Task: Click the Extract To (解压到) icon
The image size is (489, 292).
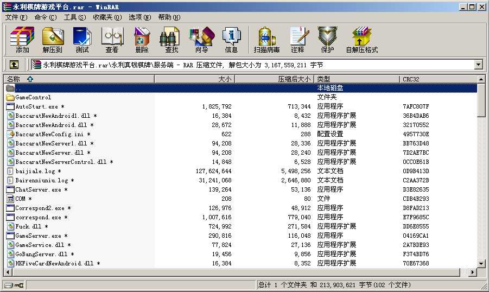Action: pos(53,40)
